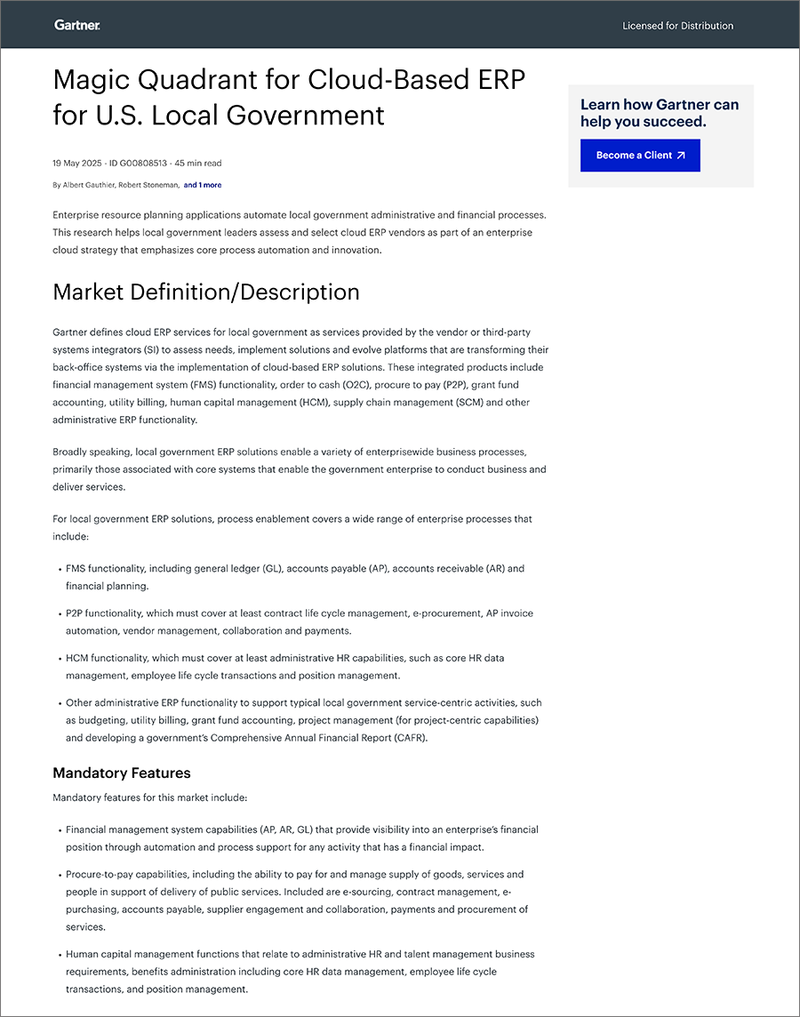This screenshot has height=1017, width=800.
Task: Click the 'Mandatory Features' heading
Action: tap(122, 773)
